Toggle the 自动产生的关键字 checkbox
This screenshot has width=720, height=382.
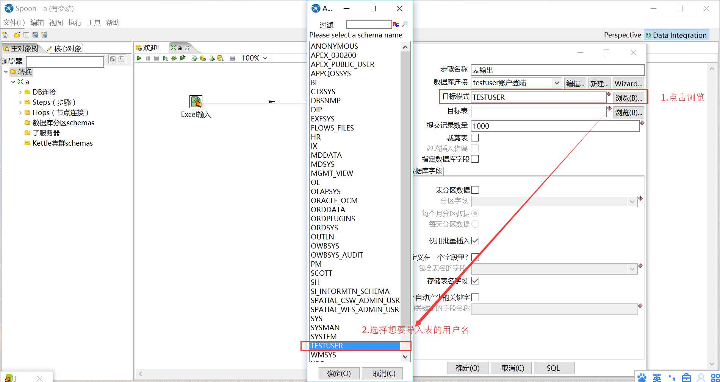[475, 297]
